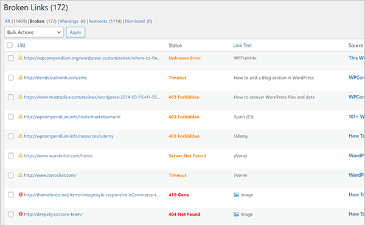Viewport: 365px width, 226px height.
Task: Click warning icon beside icerocket.com URL
Action: pos(21,175)
